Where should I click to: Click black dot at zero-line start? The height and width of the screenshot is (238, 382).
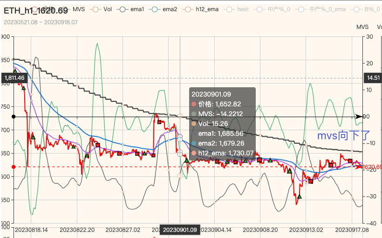click(14, 117)
